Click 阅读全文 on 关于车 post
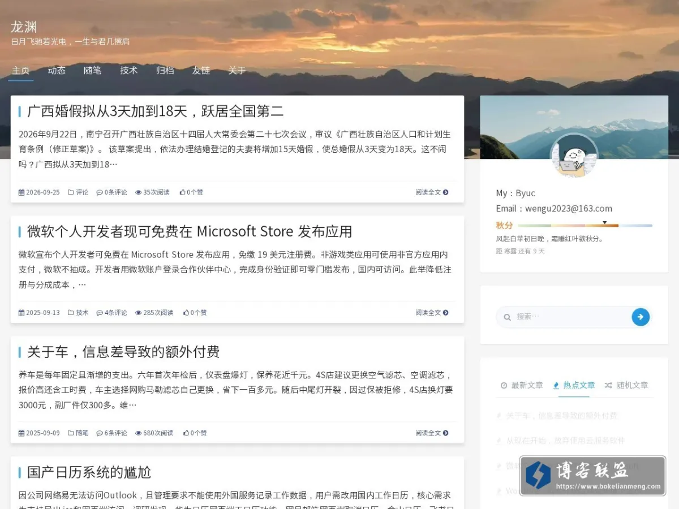The height and width of the screenshot is (509, 679). (x=432, y=433)
